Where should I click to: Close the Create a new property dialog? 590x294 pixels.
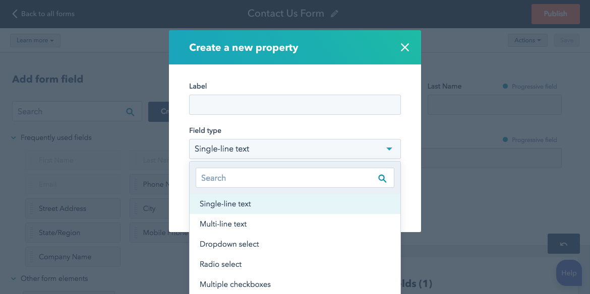click(x=404, y=47)
